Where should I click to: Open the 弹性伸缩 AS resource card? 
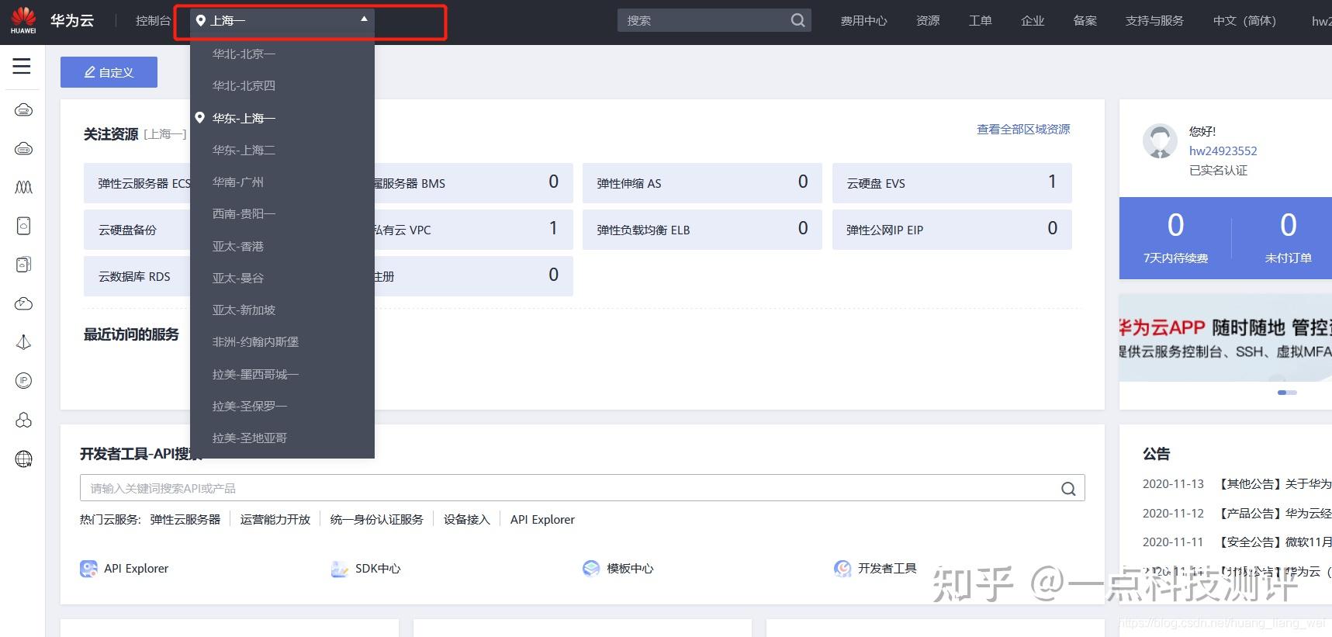(702, 183)
